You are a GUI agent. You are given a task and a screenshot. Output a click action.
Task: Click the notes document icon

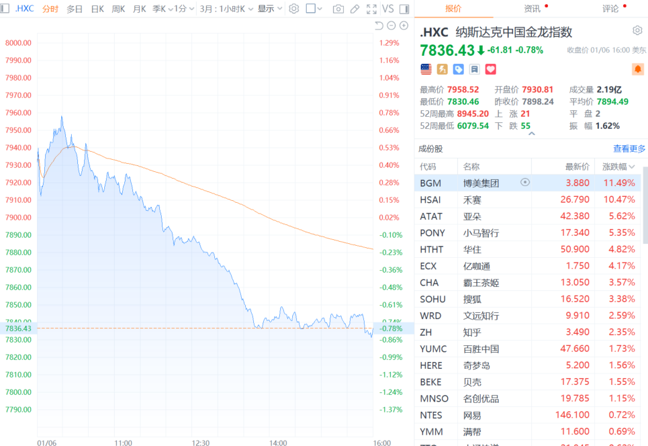[475, 69]
